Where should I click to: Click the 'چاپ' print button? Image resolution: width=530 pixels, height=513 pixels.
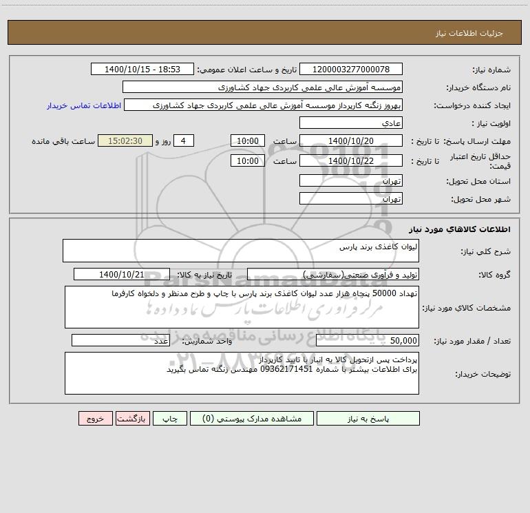[170, 418]
